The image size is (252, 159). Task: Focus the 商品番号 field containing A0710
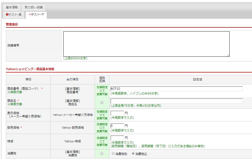tap(177, 89)
